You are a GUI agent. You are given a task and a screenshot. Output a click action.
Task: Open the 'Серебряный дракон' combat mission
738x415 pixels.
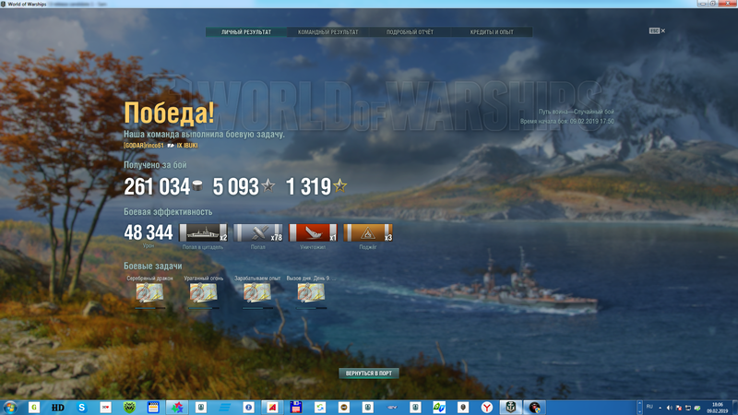click(149, 292)
